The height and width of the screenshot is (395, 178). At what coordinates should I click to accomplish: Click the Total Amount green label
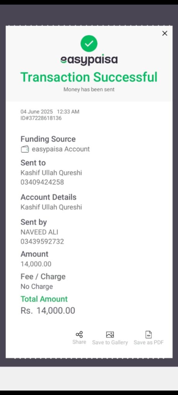click(44, 299)
